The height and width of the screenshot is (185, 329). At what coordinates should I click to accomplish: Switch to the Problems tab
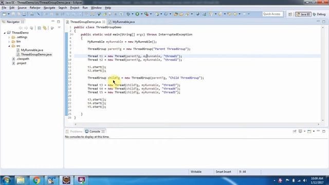click(x=74, y=132)
